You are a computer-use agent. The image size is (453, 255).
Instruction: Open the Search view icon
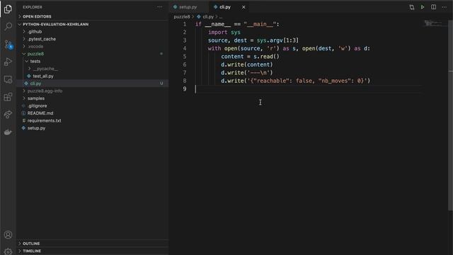8,27
